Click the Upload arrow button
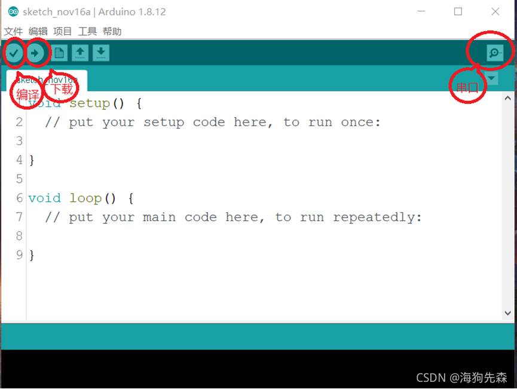Viewport: 517px width, 389px height. [x=35, y=53]
